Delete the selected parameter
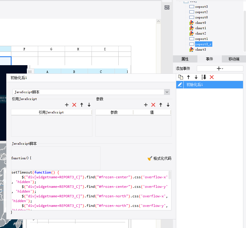 coord(153,105)
